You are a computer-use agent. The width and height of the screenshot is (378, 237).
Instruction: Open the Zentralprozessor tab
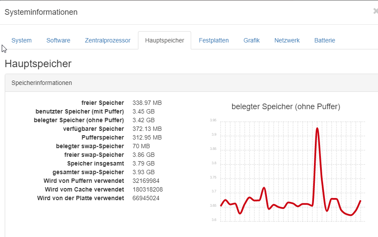[108, 40]
